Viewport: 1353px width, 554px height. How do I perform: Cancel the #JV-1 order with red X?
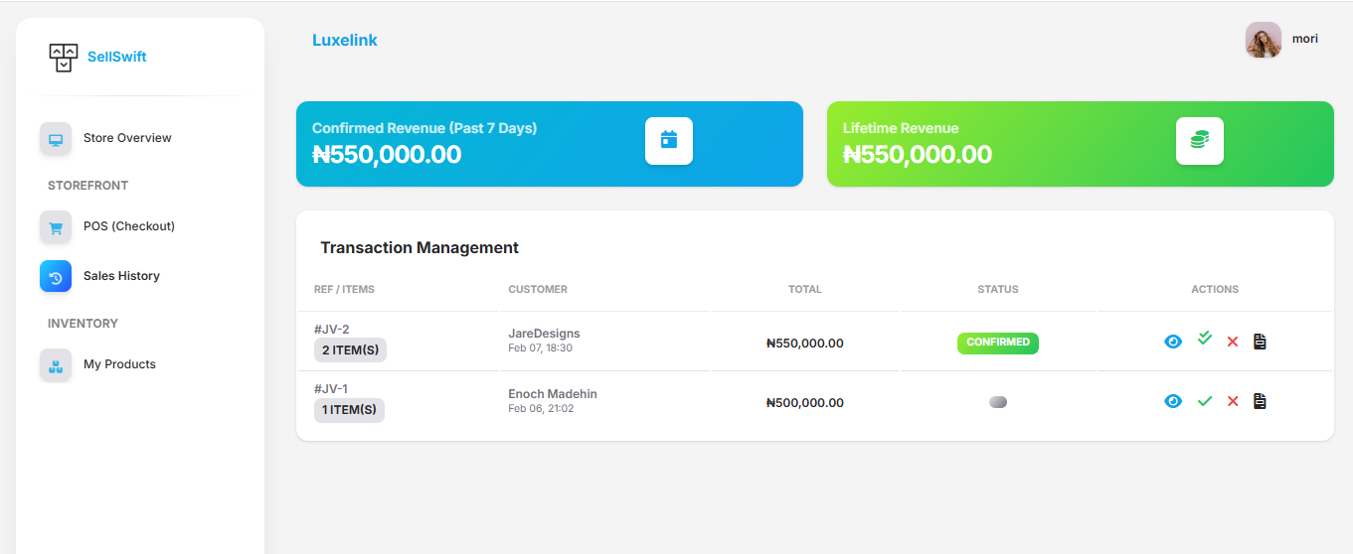pyautogui.click(x=1233, y=401)
